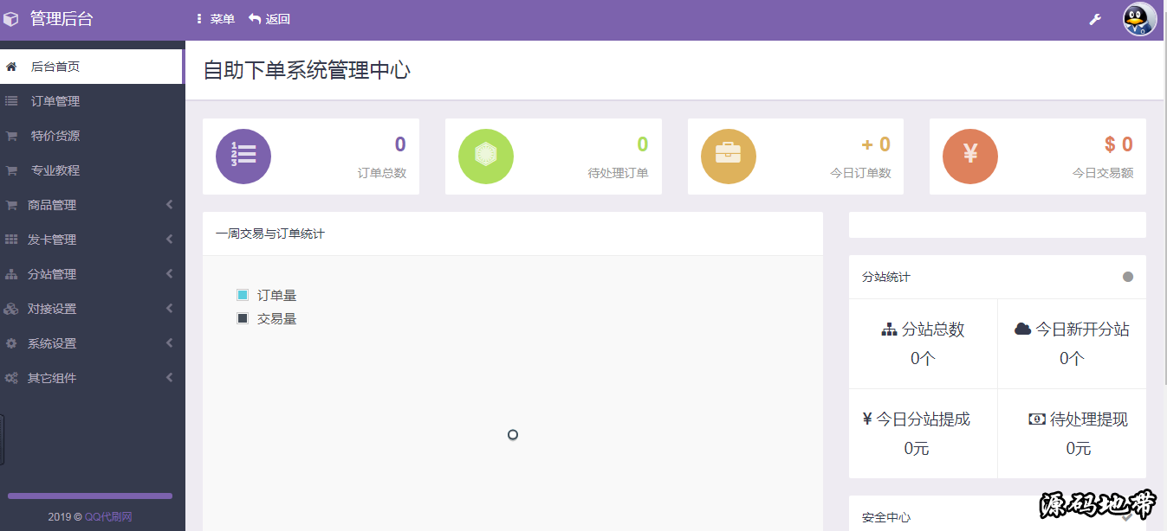
Task: Click the return arrow icon beside 返回
Action: (255, 19)
